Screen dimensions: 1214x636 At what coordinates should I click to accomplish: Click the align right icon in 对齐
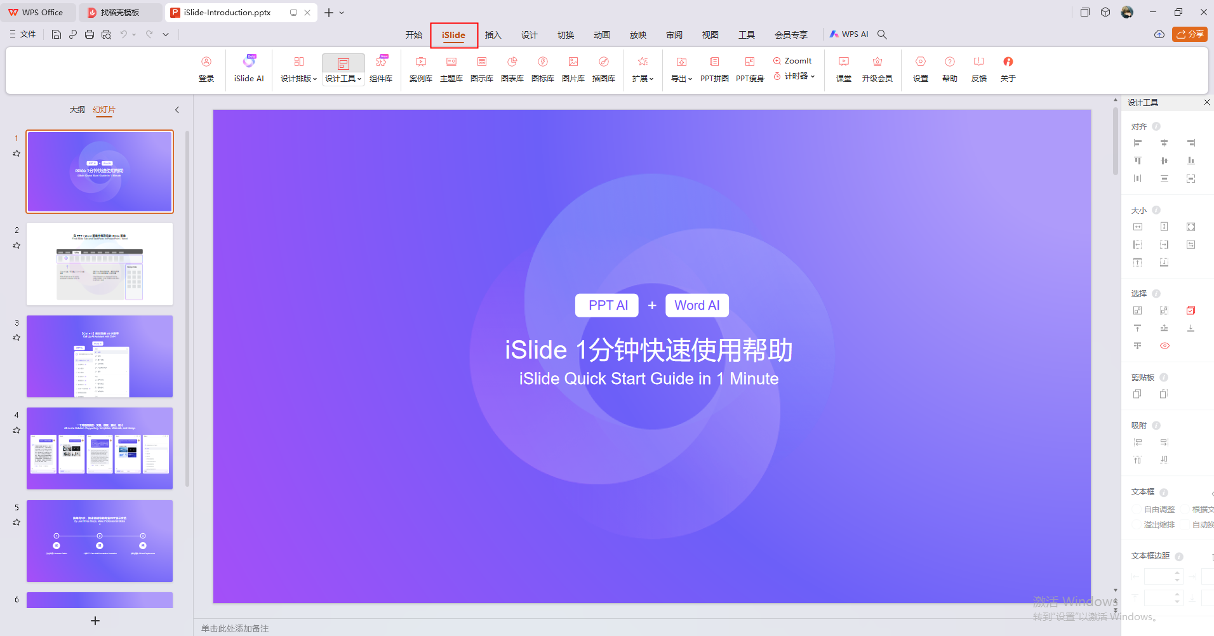[x=1191, y=143]
